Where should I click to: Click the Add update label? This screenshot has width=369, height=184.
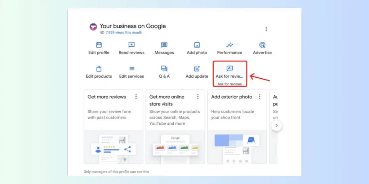197,76
